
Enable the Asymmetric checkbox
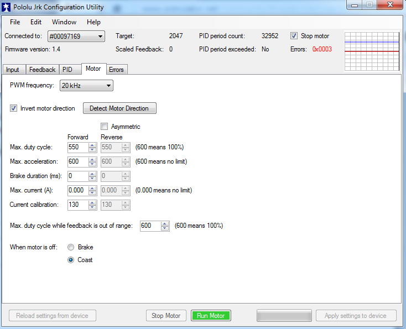(x=104, y=126)
